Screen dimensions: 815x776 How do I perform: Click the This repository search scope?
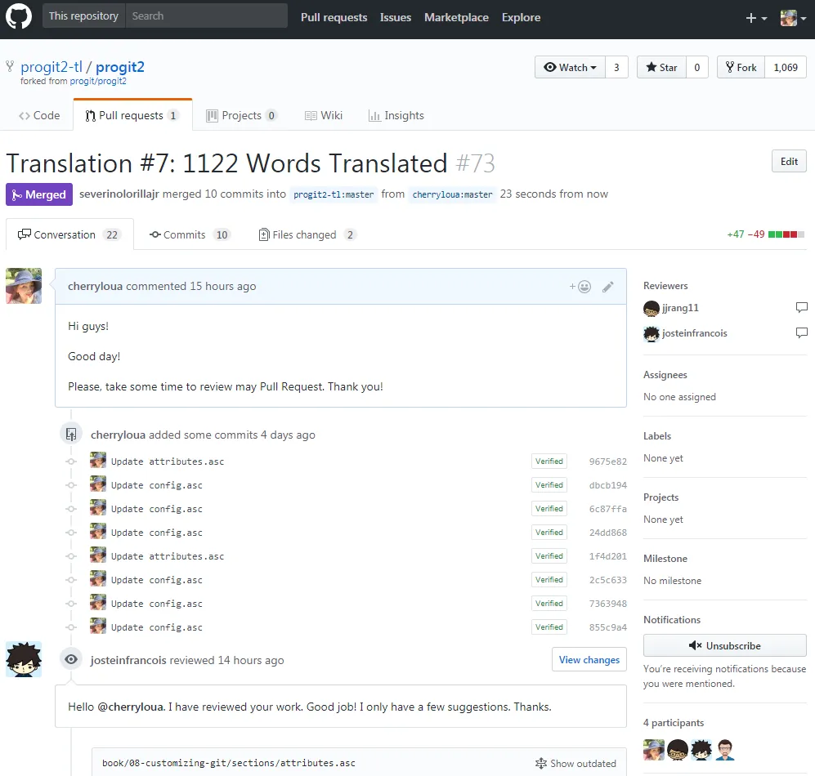pyautogui.click(x=83, y=16)
